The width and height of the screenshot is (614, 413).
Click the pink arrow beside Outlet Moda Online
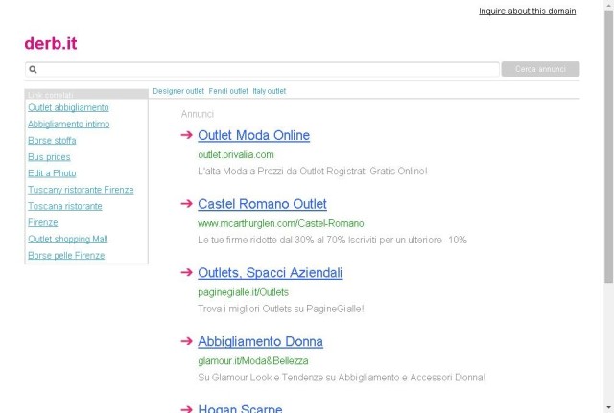tap(186, 135)
